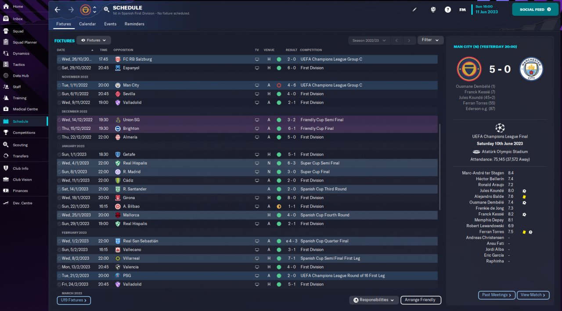The height and width of the screenshot is (311, 562).
Task: Switch to the Fixtures tab
Action: pyautogui.click(x=64, y=24)
